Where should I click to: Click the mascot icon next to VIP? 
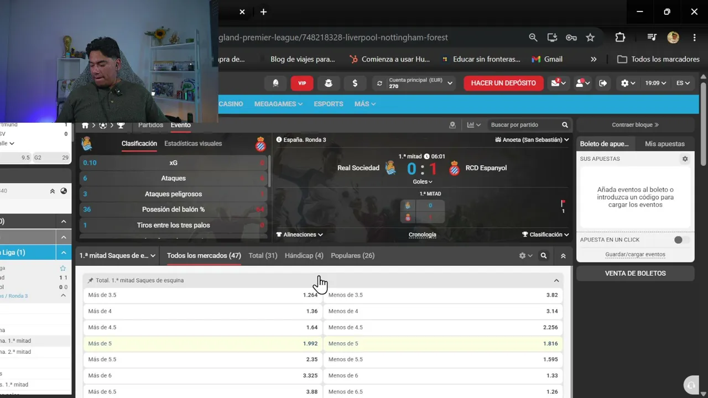pos(329,83)
